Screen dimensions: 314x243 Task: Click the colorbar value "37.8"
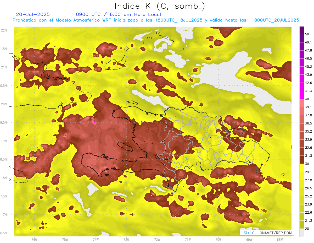(x=309, y=115)
